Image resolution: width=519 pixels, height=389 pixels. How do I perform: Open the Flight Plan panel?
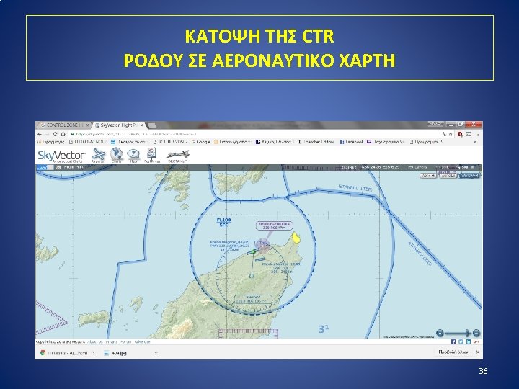[73, 167]
